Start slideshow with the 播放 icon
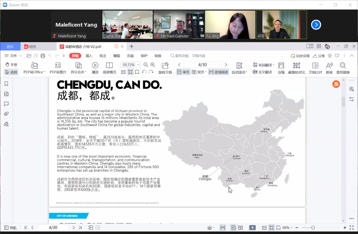The height and width of the screenshot is (234, 358). pyautogui.click(x=95, y=68)
